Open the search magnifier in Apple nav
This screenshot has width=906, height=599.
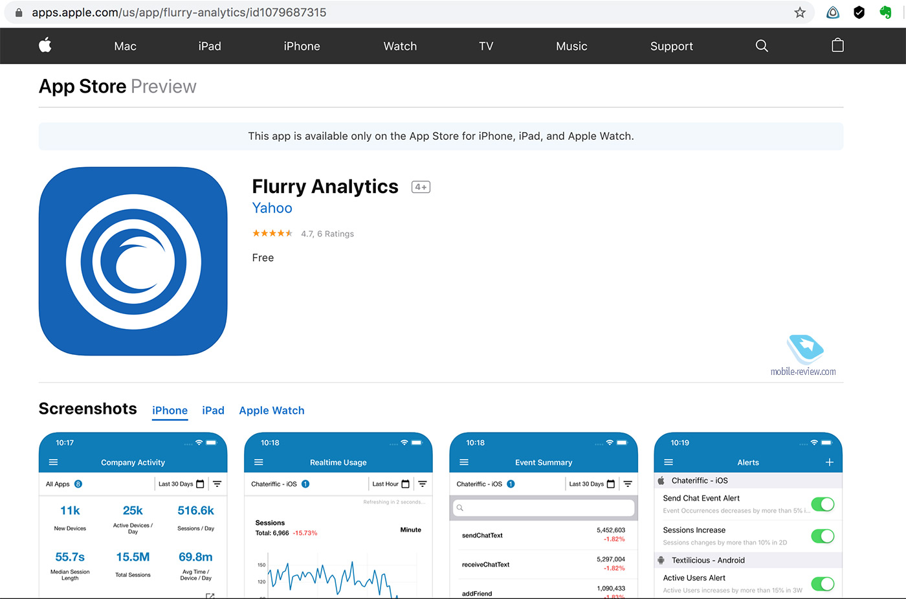[762, 46]
